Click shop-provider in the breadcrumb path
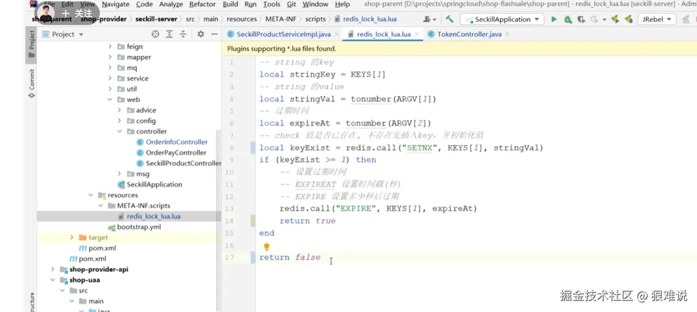 tap(103, 19)
